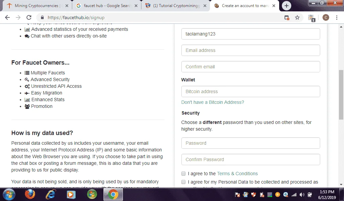Click the Chrome taskbar button

coord(113,194)
